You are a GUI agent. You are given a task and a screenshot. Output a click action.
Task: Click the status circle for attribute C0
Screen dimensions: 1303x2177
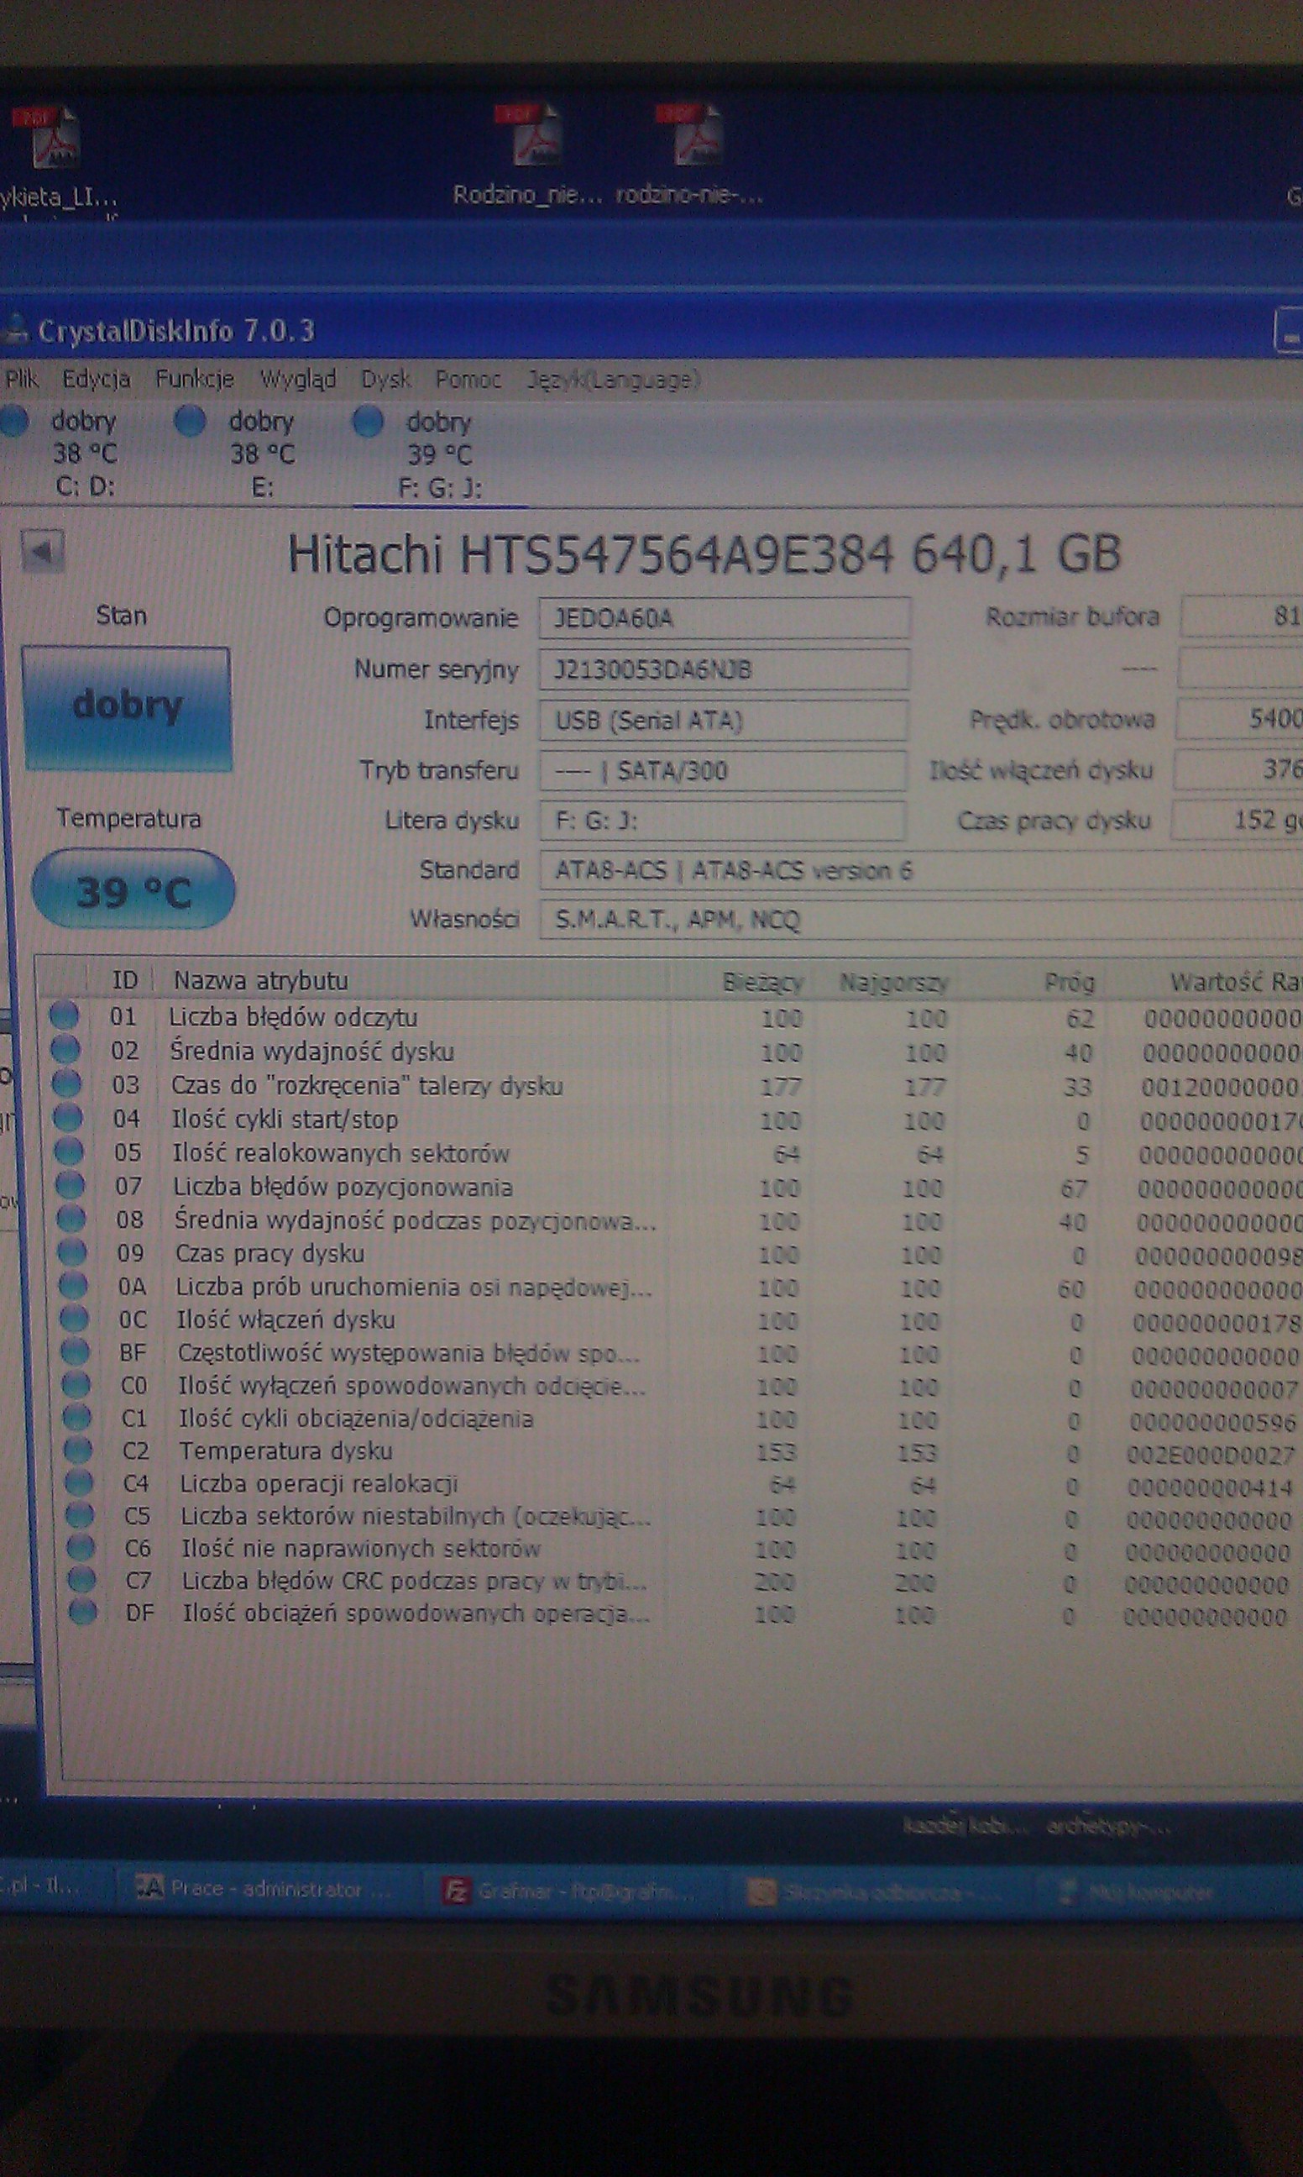coord(76,1385)
